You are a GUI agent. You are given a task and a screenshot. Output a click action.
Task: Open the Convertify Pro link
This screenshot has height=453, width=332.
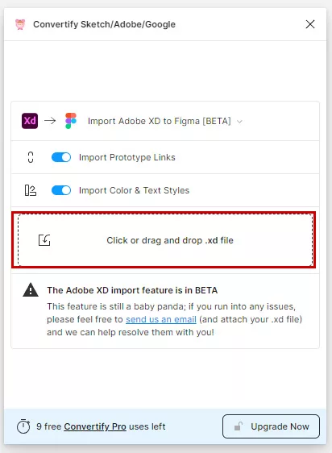[x=95, y=426]
